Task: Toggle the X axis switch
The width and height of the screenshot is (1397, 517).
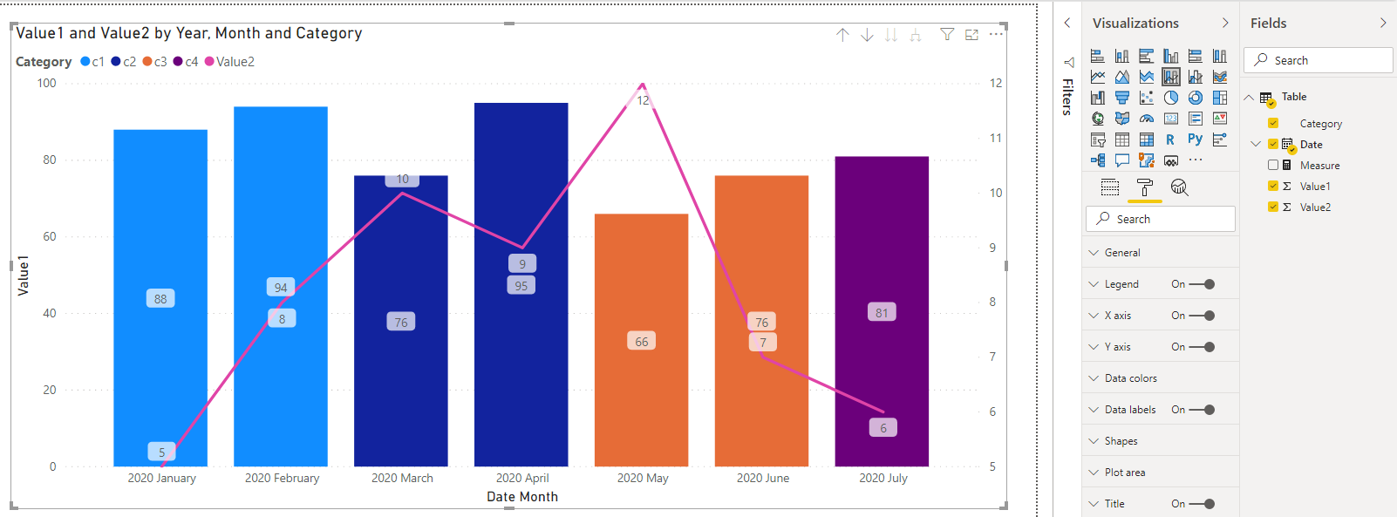Action: pyautogui.click(x=1203, y=316)
